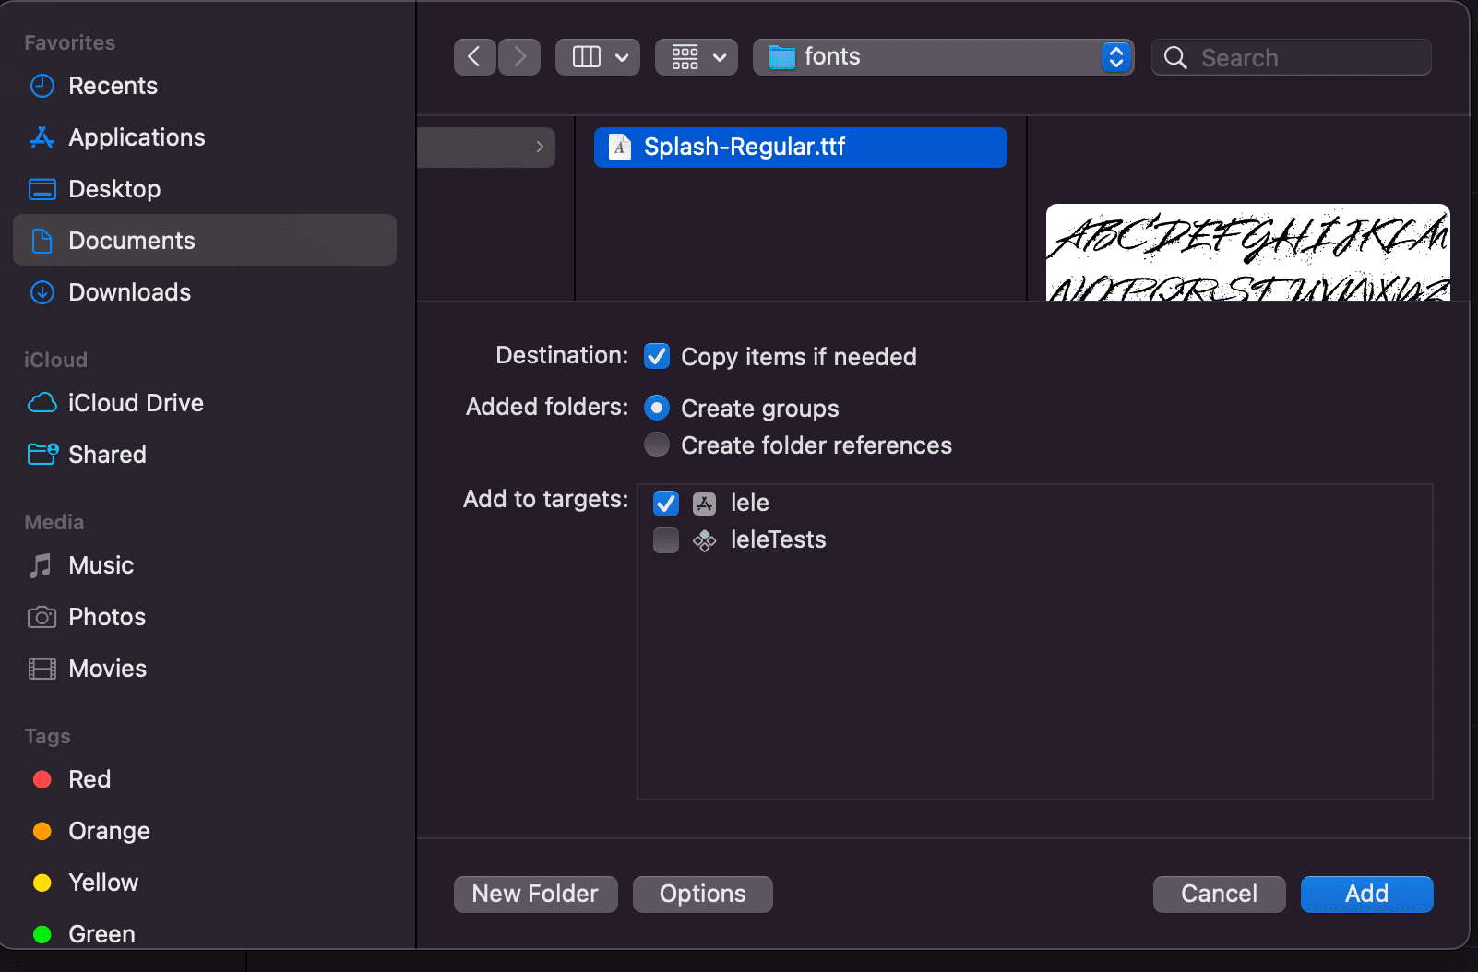This screenshot has height=972, width=1478.
Task: Click the green tag color dot
Action: click(x=42, y=934)
